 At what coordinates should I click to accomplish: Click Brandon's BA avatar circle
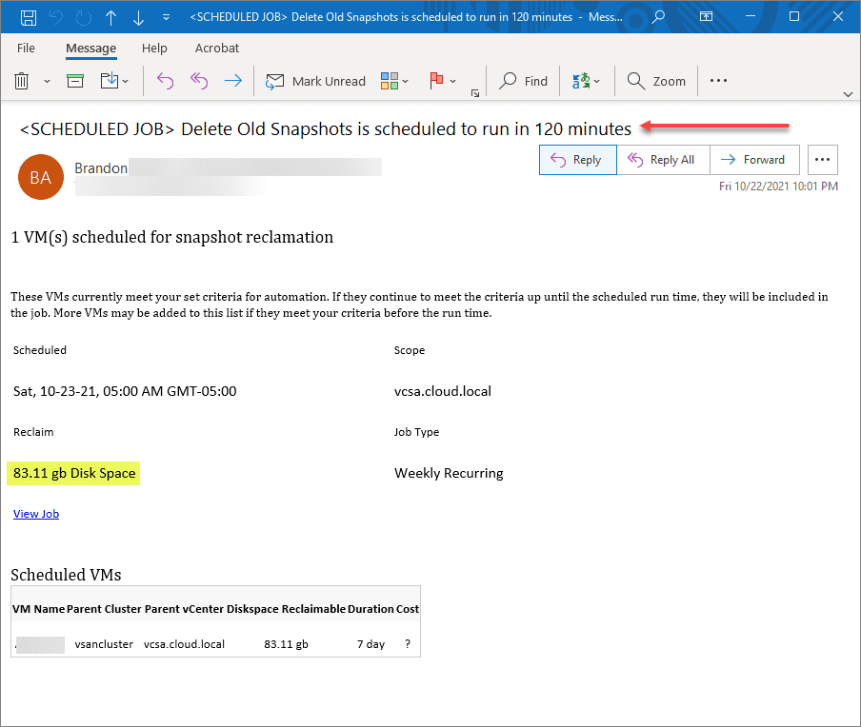tap(40, 177)
